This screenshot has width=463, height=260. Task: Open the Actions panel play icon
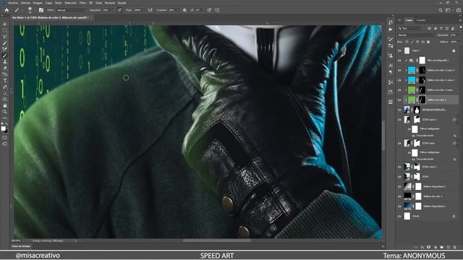point(391,30)
